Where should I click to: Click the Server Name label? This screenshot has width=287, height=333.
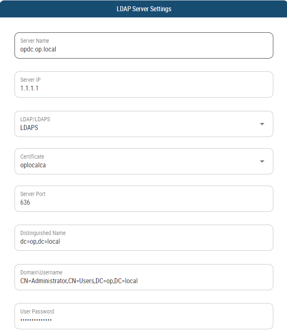[35, 41]
